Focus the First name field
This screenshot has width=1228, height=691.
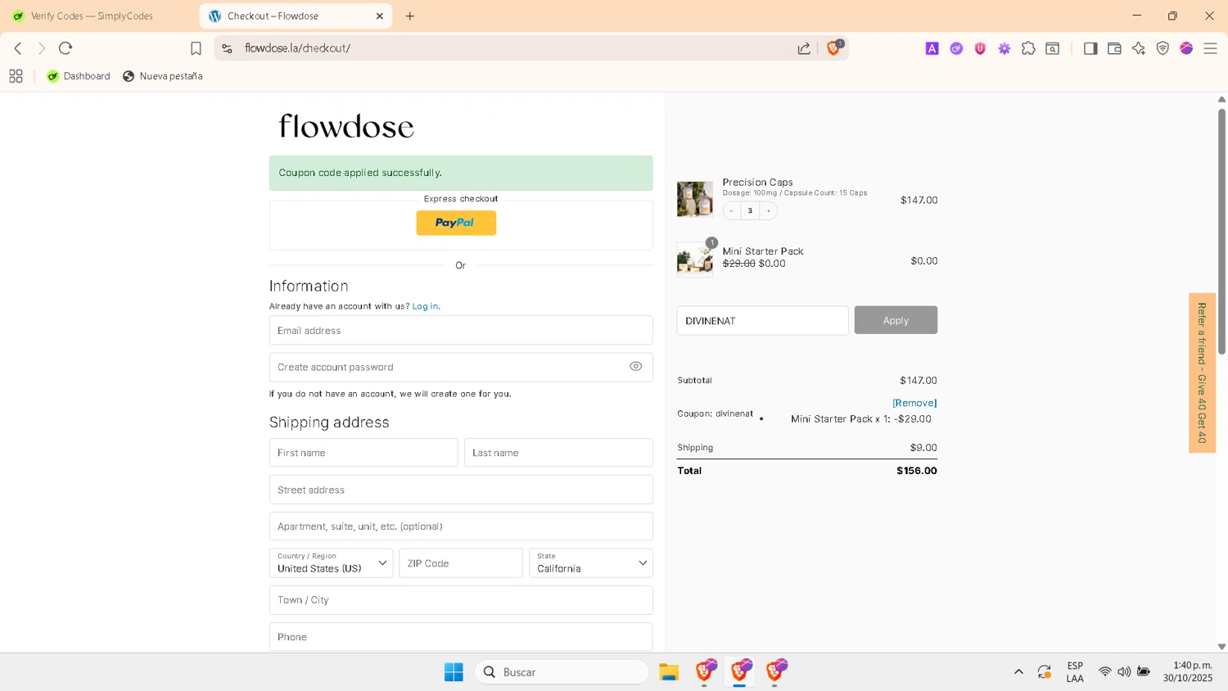pos(363,453)
